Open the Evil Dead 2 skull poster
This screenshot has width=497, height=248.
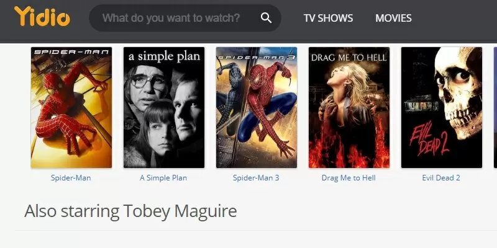coord(442,107)
